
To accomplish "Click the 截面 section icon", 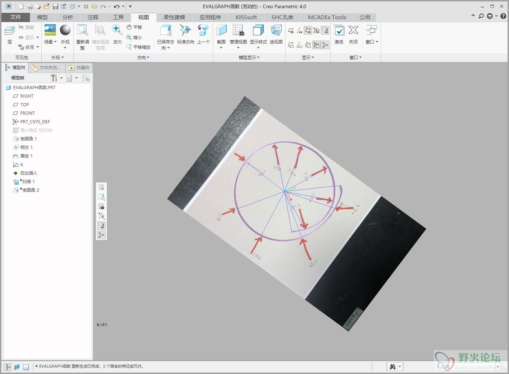I will pos(221,30).
